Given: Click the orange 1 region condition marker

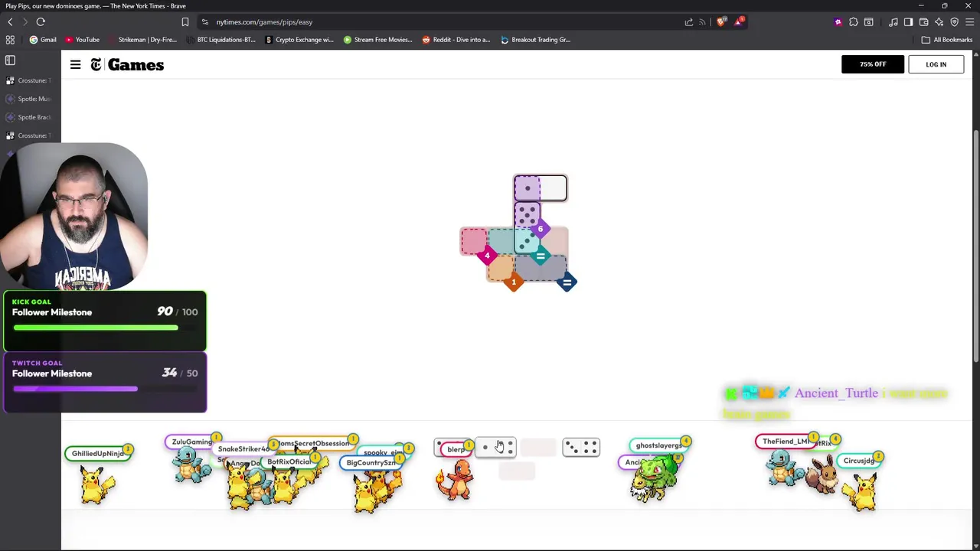Looking at the screenshot, I should click(x=514, y=282).
